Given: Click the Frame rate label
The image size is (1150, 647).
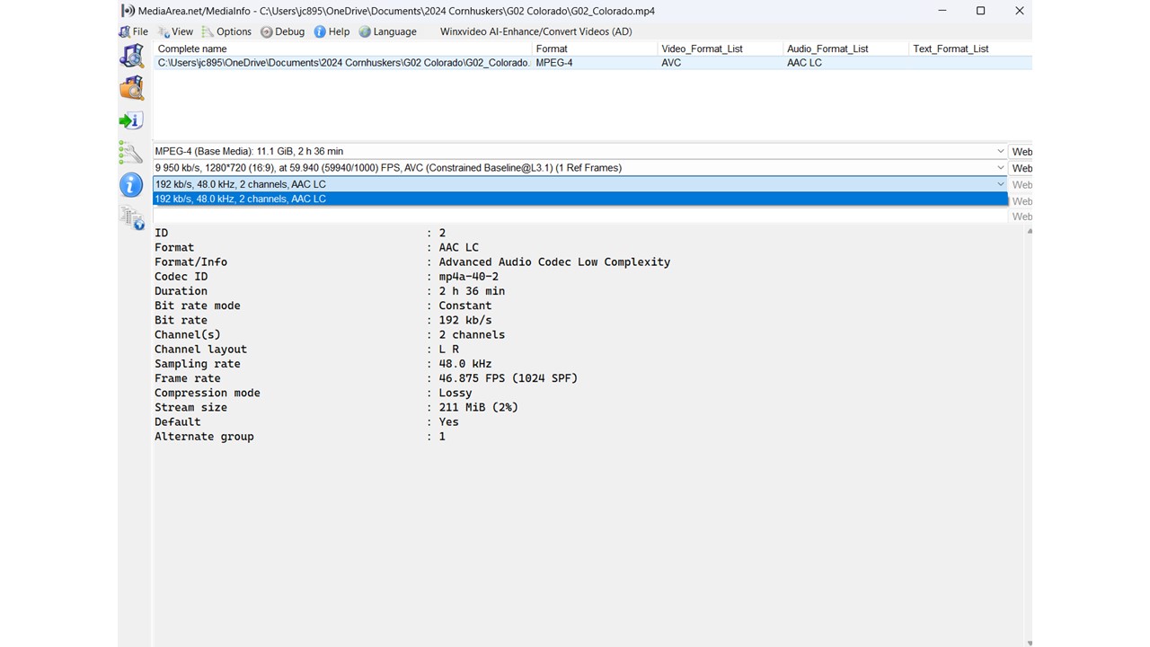Looking at the screenshot, I should 187,378.
